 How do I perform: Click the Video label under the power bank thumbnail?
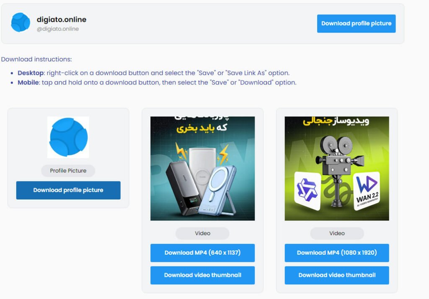click(x=202, y=233)
